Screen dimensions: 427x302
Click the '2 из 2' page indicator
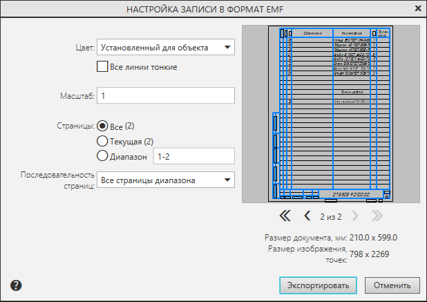coord(331,216)
